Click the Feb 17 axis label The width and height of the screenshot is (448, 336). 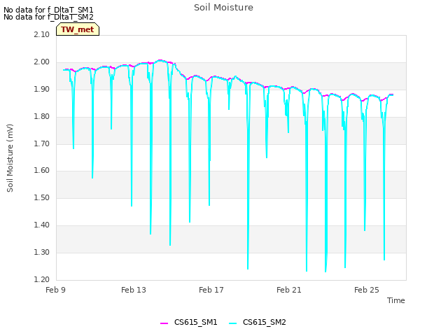[x=211, y=290]
